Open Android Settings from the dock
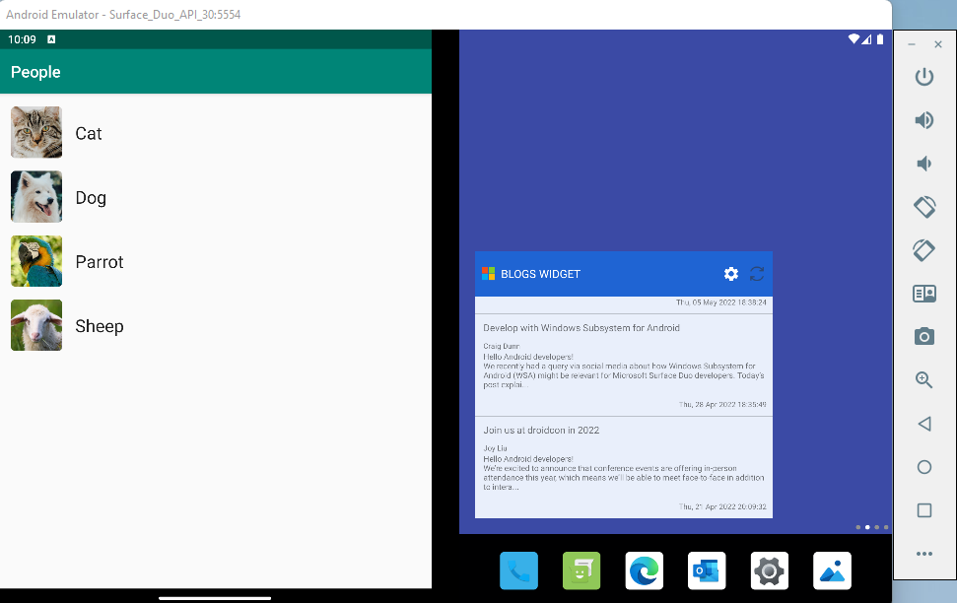 (769, 570)
